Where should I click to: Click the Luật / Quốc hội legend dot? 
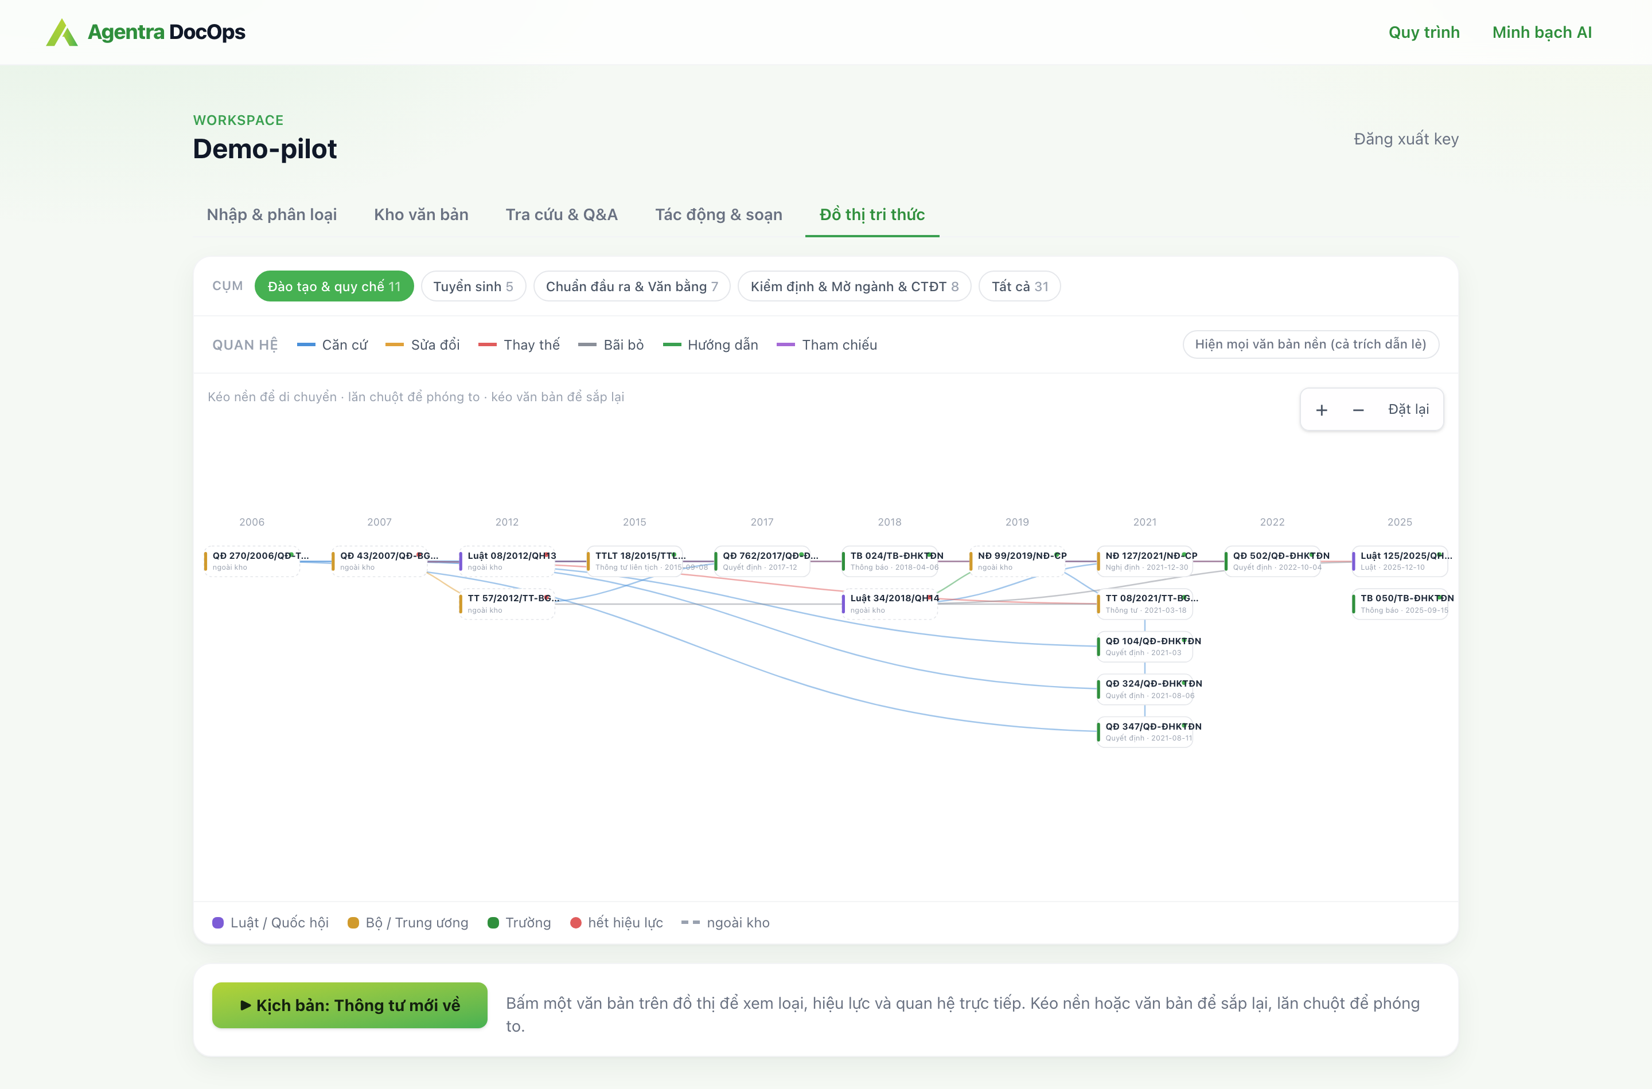[217, 923]
